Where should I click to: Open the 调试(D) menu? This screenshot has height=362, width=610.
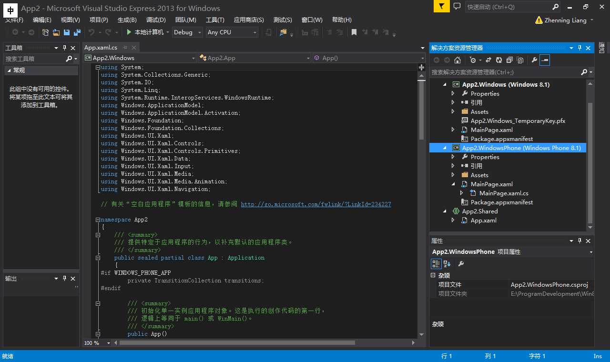click(x=156, y=20)
